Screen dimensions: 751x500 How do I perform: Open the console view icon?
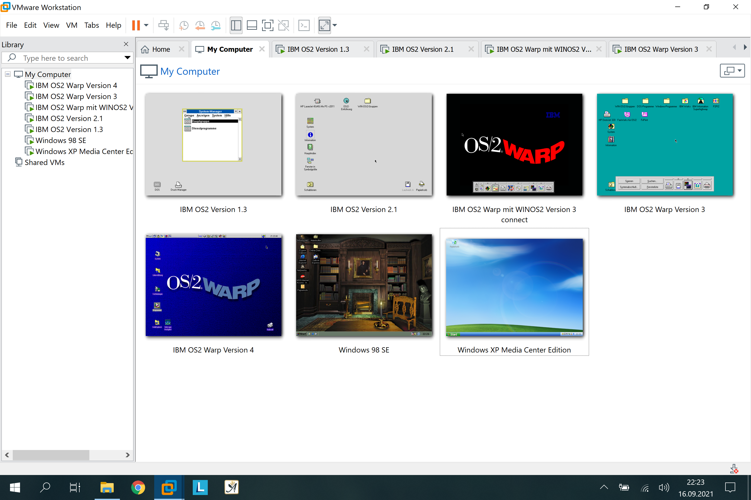pyautogui.click(x=304, y=25)
